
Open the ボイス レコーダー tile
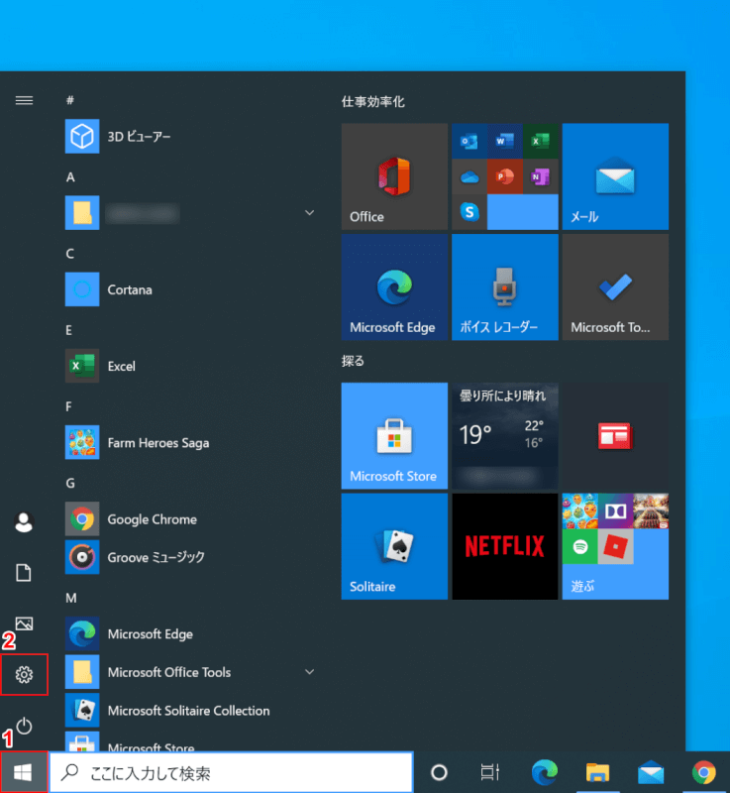[504, 287]
